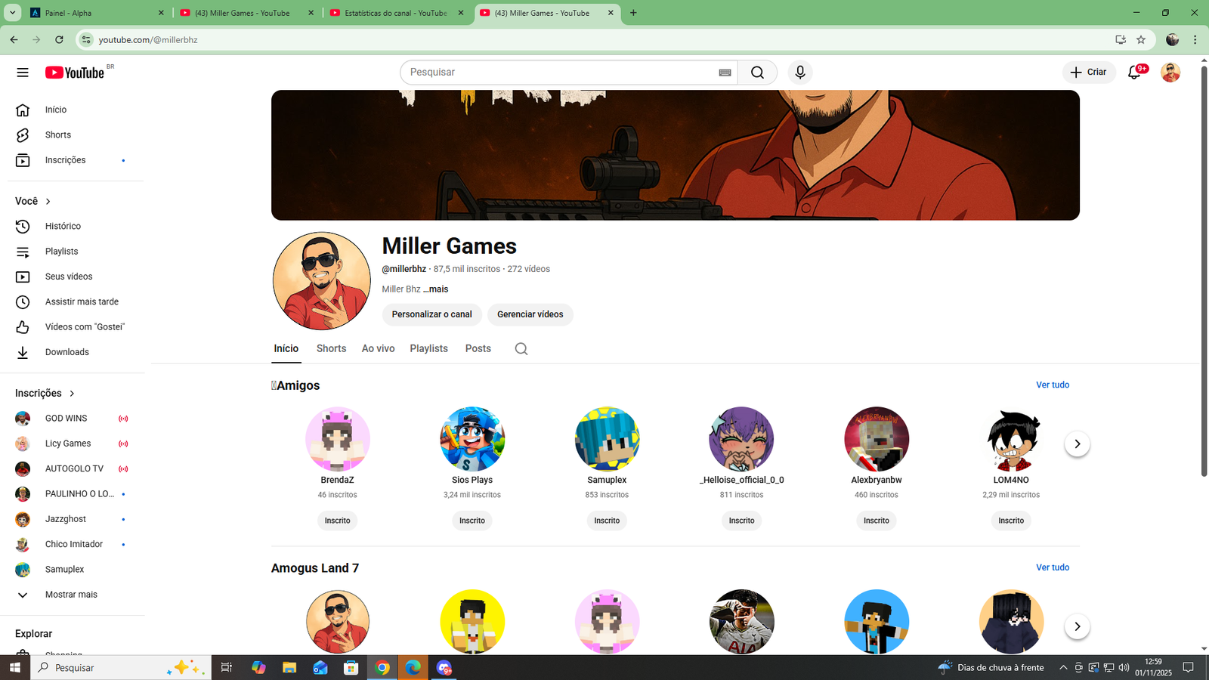
Task: Show hidden system tray icons
Action: (x=1063, y=667)
